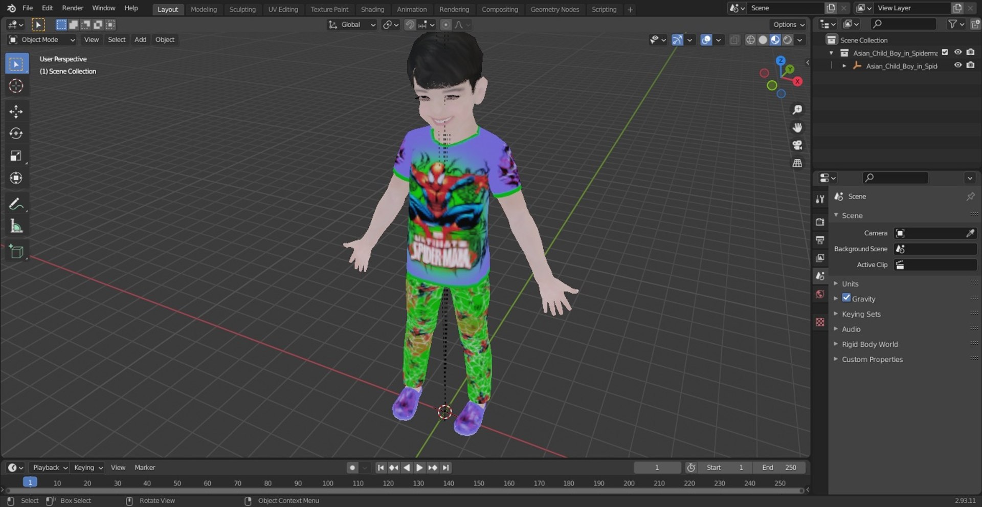Image resolution: width=982 pixels, height=507 pixels.
Task: Switch to the Geometry Nodes workspace tab
Action: 555,9
